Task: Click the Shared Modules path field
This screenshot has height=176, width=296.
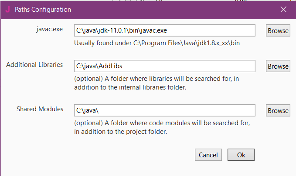Action: [x=164, y=110]
